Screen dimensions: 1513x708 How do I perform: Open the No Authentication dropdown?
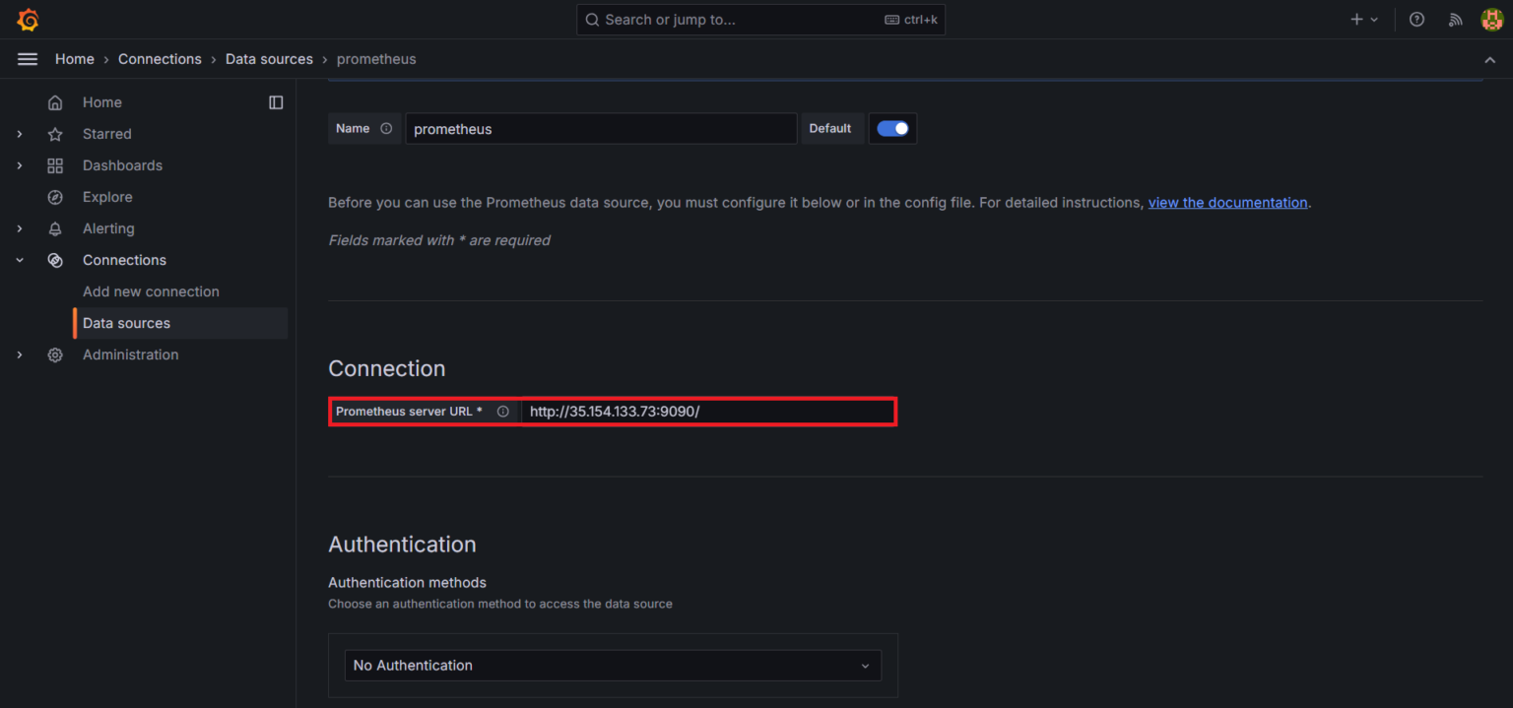(x=612, y=665)
